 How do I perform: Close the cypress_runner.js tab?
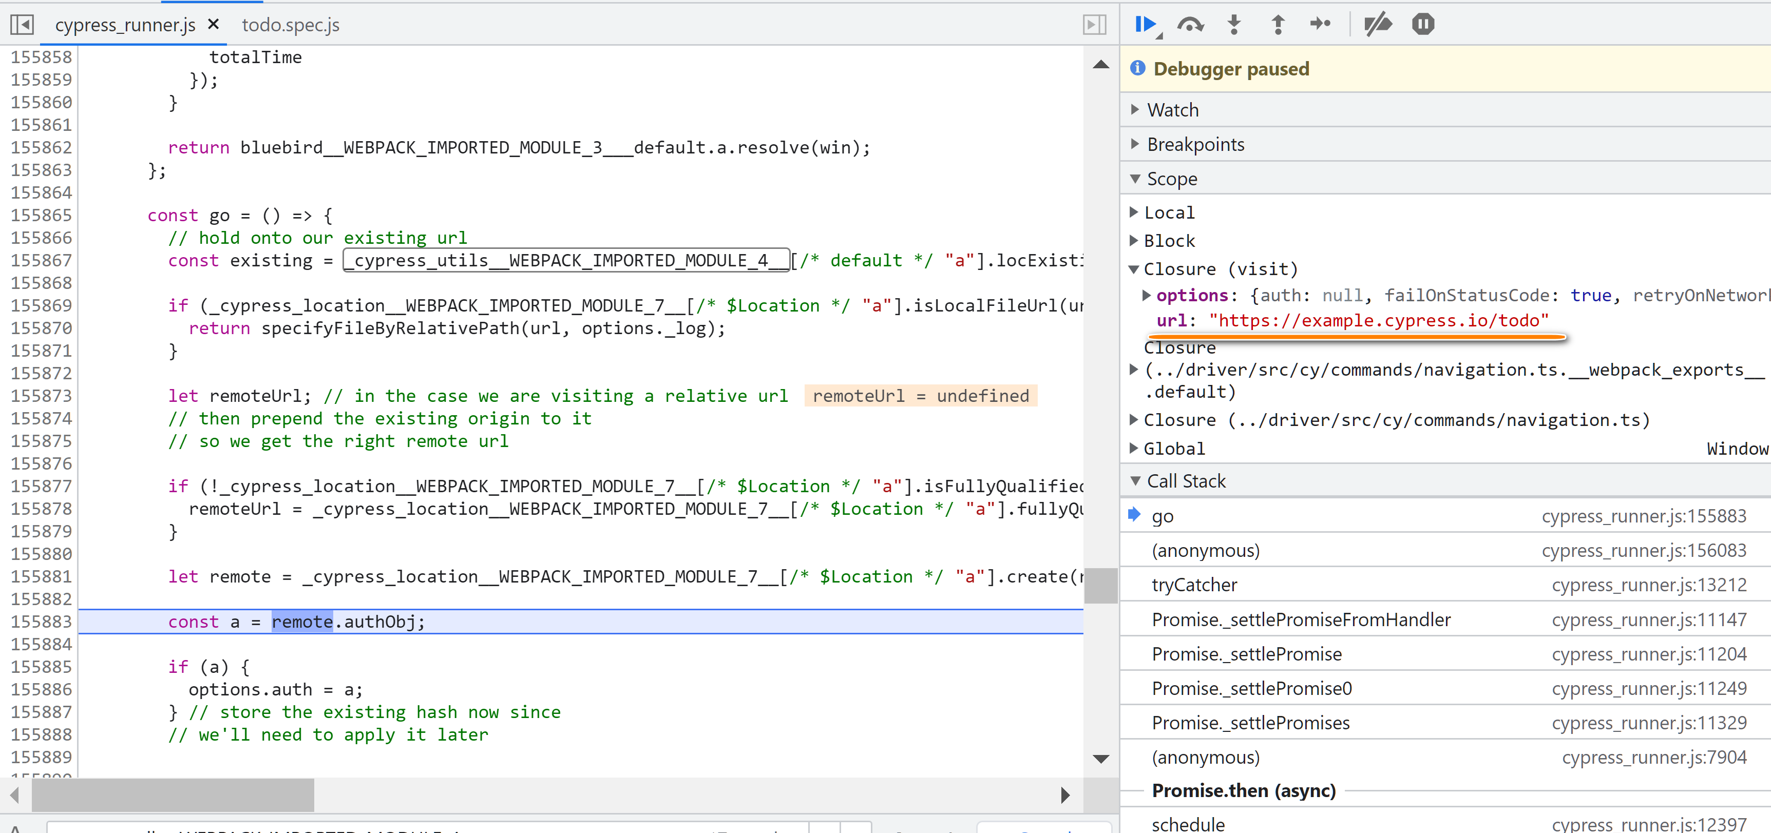(213, 25)
